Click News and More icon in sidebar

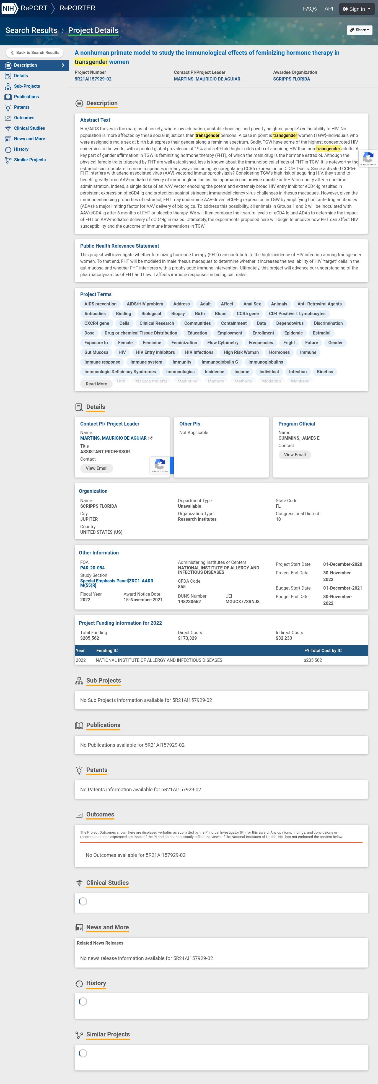(8, 139)
